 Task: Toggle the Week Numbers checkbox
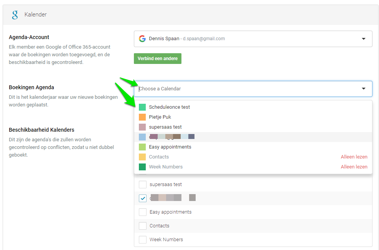[x=143, y=240]
